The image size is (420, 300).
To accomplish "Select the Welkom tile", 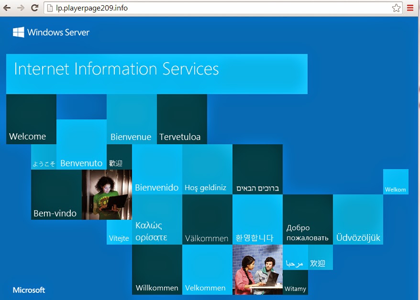I will coord(396,182).
